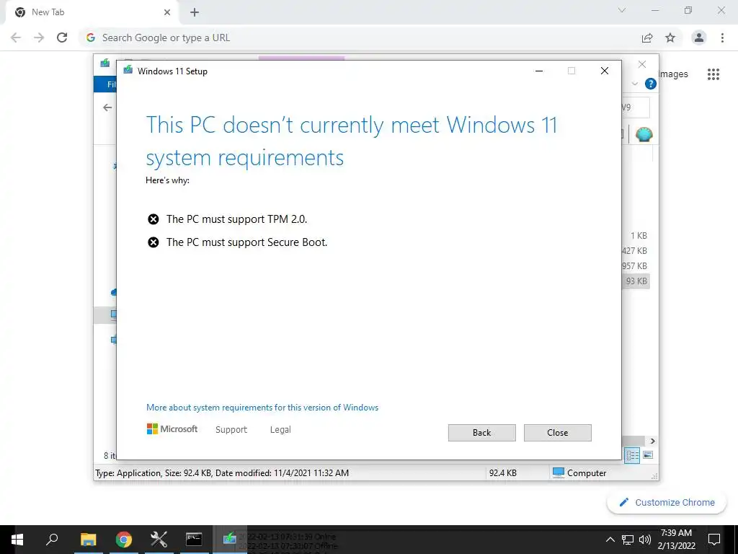
Task: Click File Explorer horizontal scrollbar right arrow
Action: click(652, 441)
